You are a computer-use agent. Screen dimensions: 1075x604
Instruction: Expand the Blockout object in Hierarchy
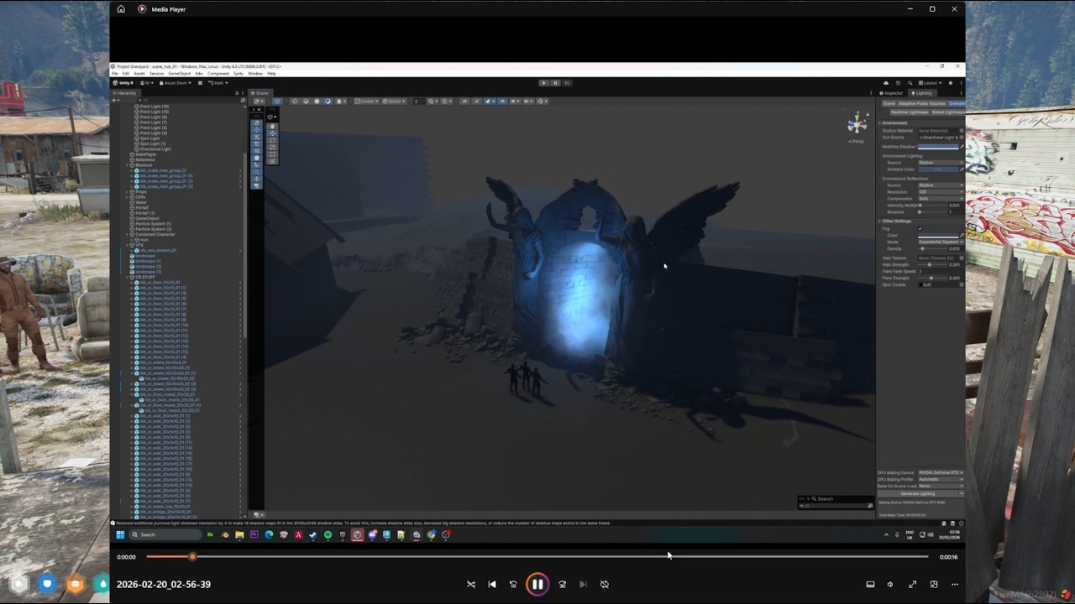(x=127, y=165)
